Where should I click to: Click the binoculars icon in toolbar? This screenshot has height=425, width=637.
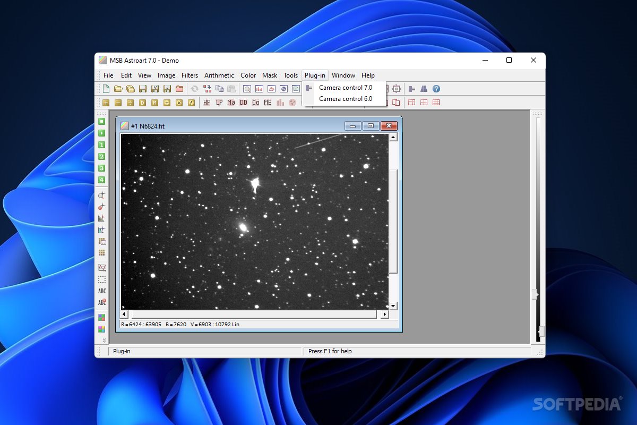tap(424, 89)
